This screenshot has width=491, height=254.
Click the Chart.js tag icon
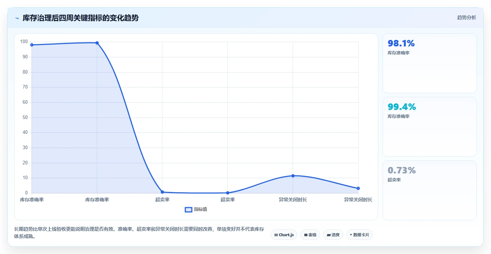pos(276,235)
